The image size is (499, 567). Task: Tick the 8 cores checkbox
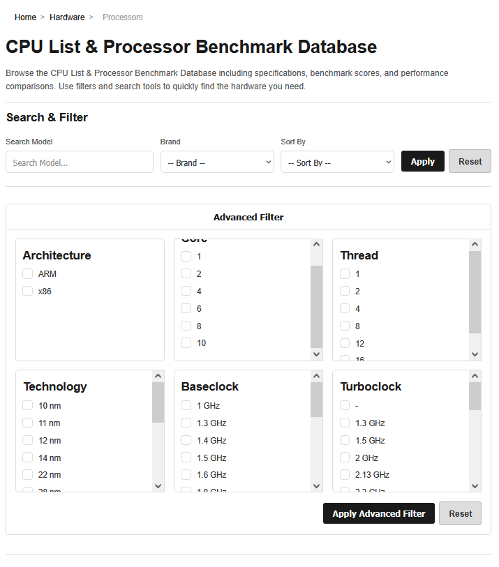[x=186, y=326]
